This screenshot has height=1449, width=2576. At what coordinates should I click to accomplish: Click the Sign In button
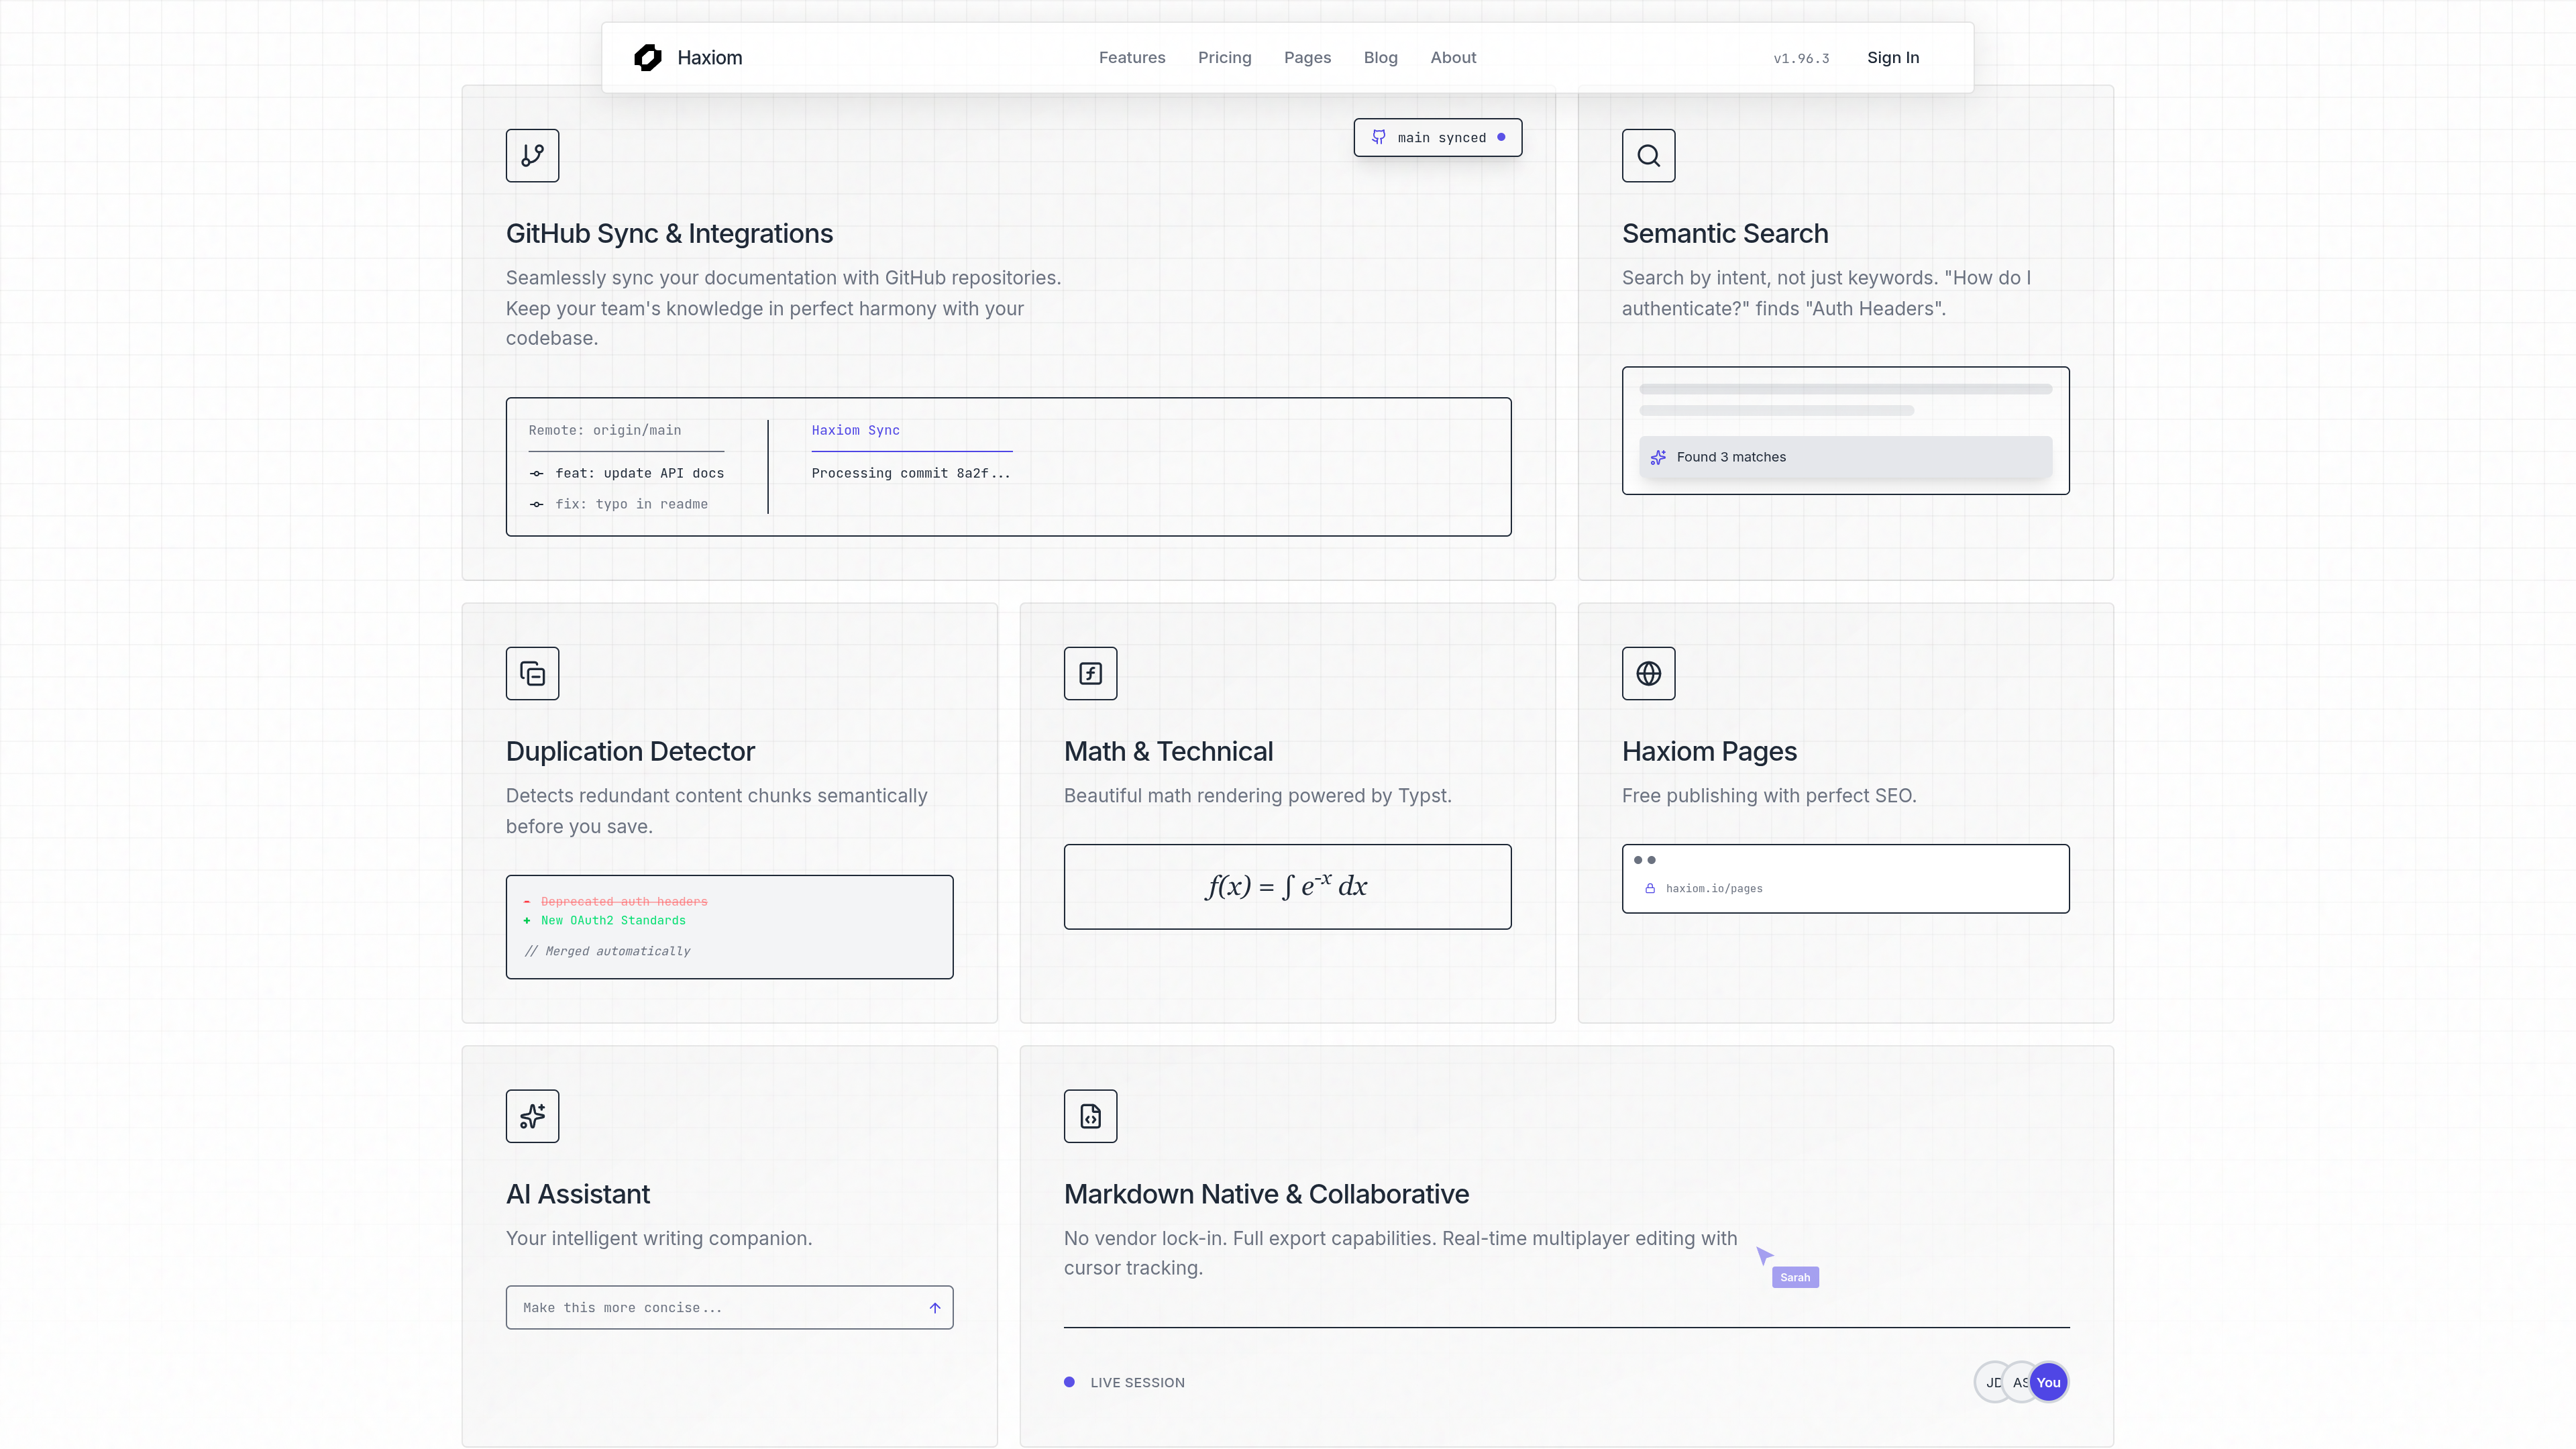click(x=1892, y=58)
